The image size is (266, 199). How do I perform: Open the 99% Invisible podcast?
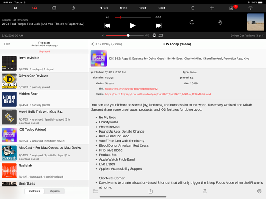(44, 63)
